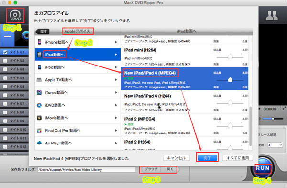Click the キャンセル button
This screenshot has height=188, width=287.
pos(176,158)
